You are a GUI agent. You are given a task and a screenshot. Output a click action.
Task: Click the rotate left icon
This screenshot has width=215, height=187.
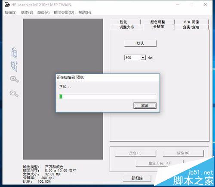(14, 53)
